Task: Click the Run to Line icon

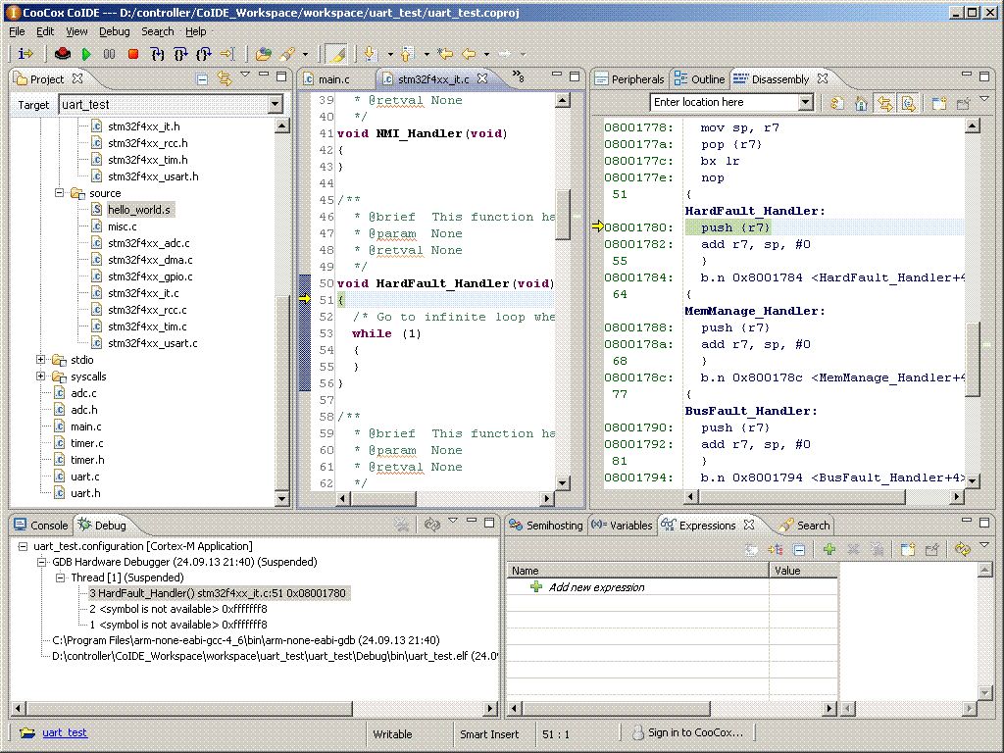Action: click(227, 54)
